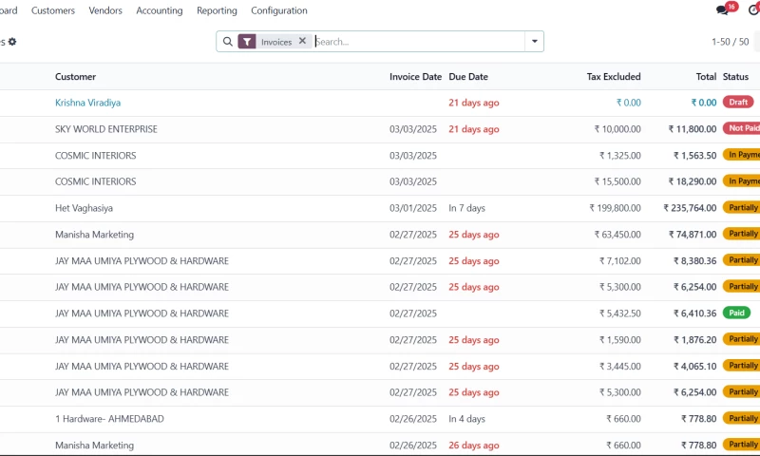The width and height of the screenshot is (760, 456).
Task: Sort by Total column header
Action: 706,77
